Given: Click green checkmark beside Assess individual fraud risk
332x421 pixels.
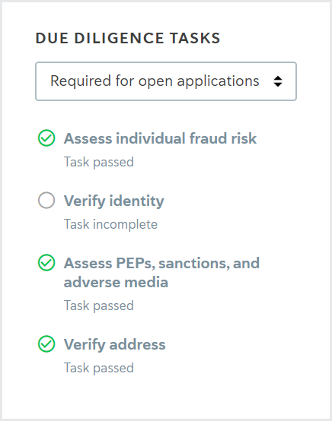Looking at the screenshot, I should (46, 138).
